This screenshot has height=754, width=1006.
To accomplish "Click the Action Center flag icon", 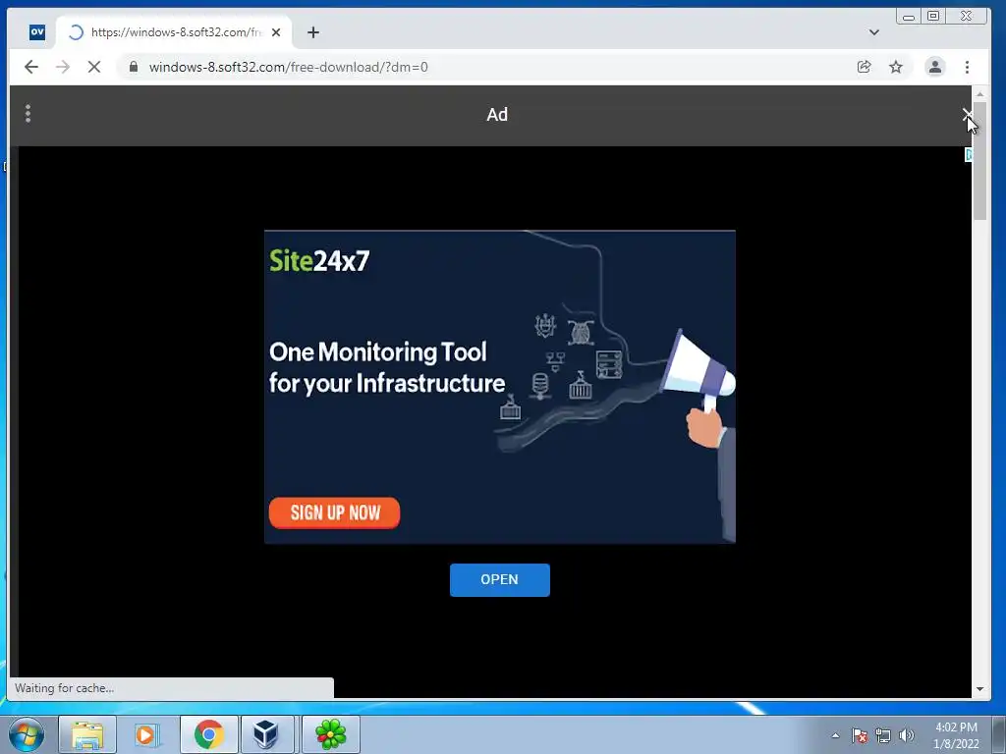I will 860,735.
